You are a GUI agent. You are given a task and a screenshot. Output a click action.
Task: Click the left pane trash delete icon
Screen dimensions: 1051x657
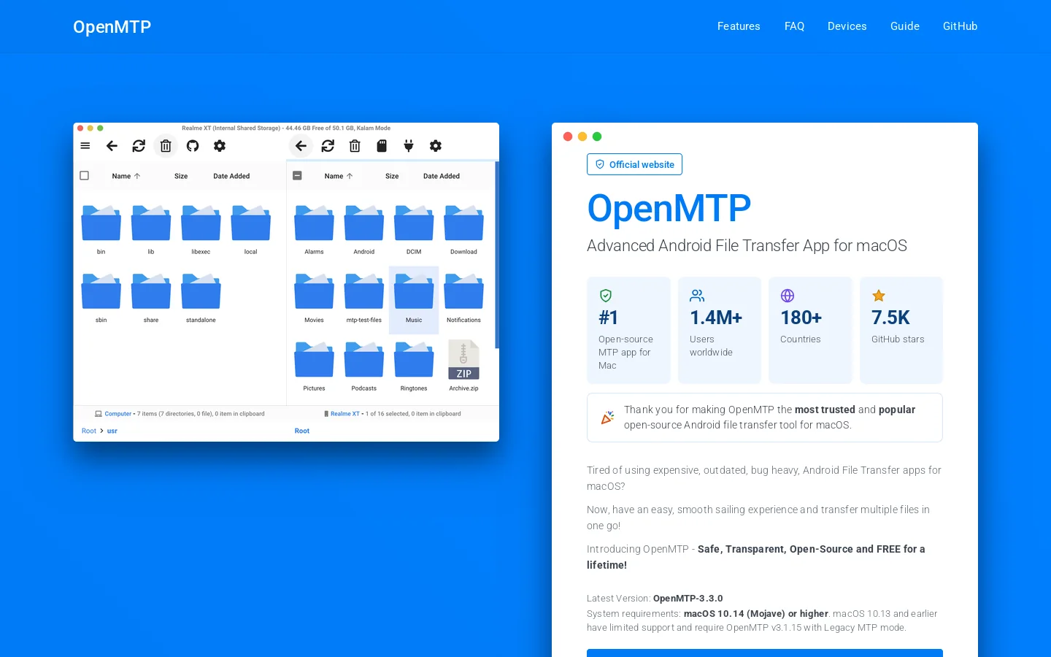166,146
